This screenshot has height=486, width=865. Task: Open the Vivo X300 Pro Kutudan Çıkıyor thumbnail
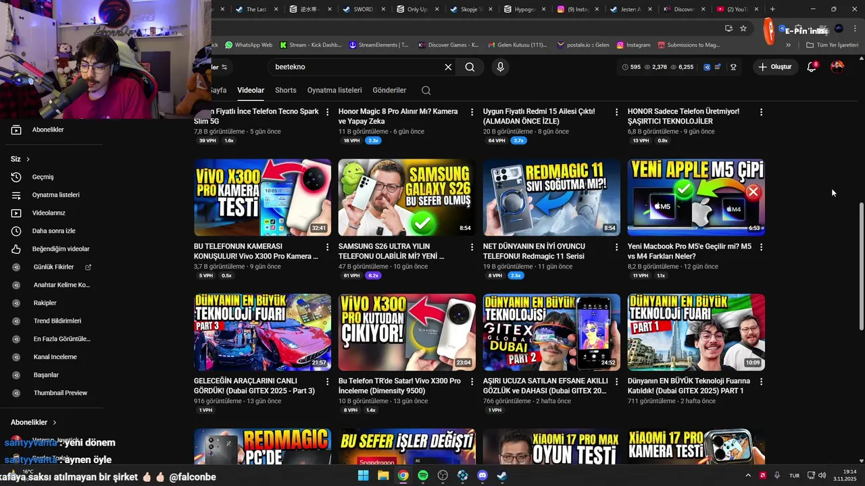tap(407, 332)
